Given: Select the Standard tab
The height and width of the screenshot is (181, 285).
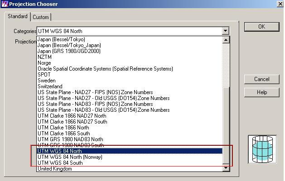Looking at the screenshot, I should [x=18, y=16].
